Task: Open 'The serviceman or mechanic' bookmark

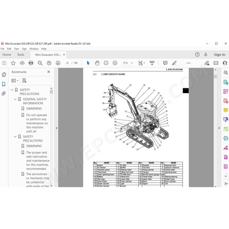Action: click(x=38, y=180)
